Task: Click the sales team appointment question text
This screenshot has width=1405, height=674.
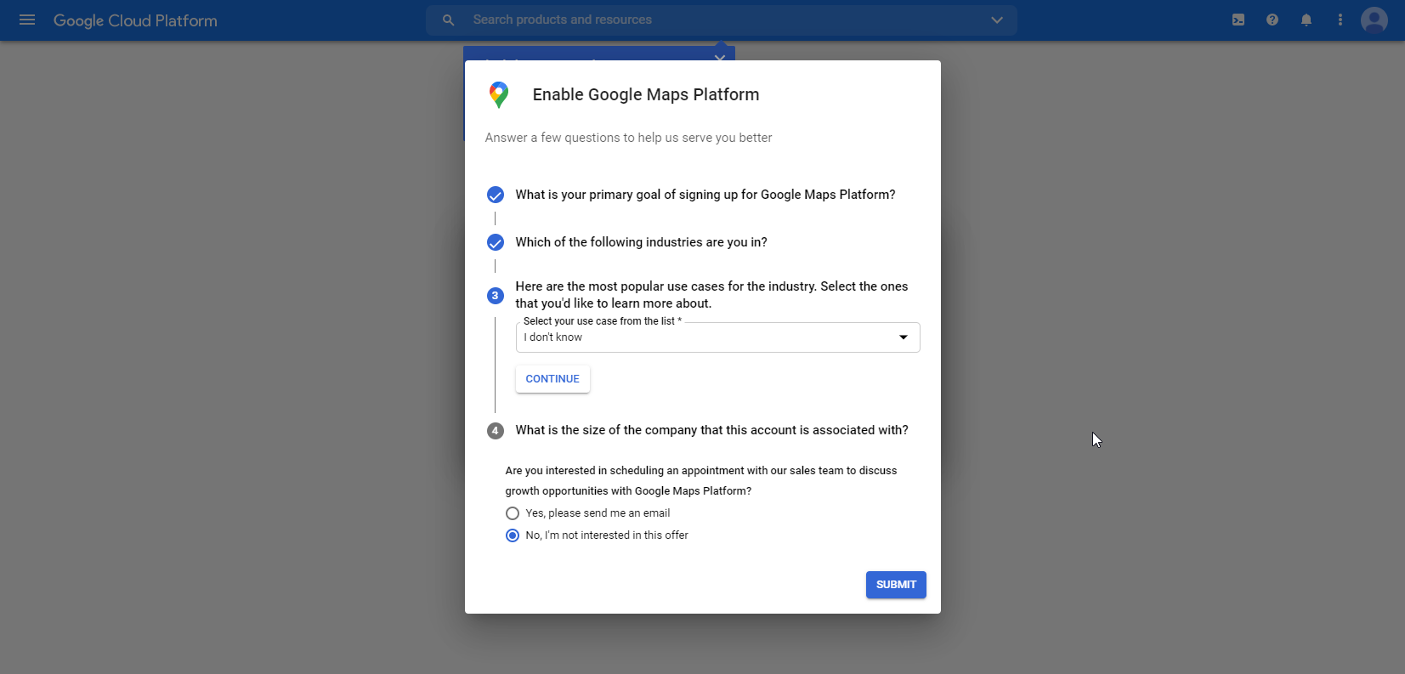Action: (x=701, y=480)
